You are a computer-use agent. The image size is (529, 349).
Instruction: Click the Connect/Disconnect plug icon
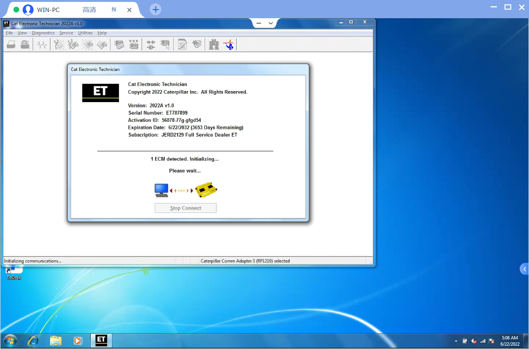pyautogui.click(x=151, y=45)
